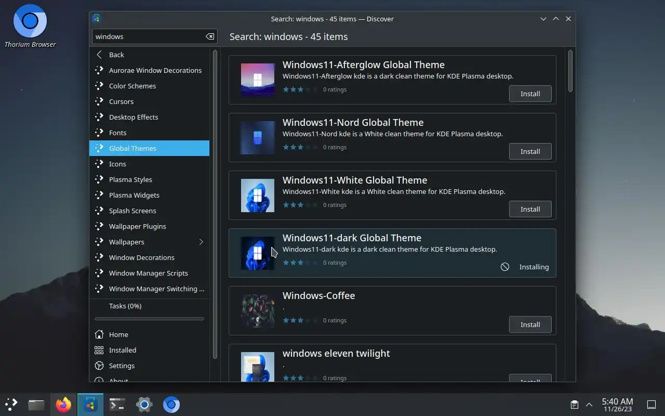Open the Cursors category
Viewport: 665px width, 416px height.
(149, 101)
